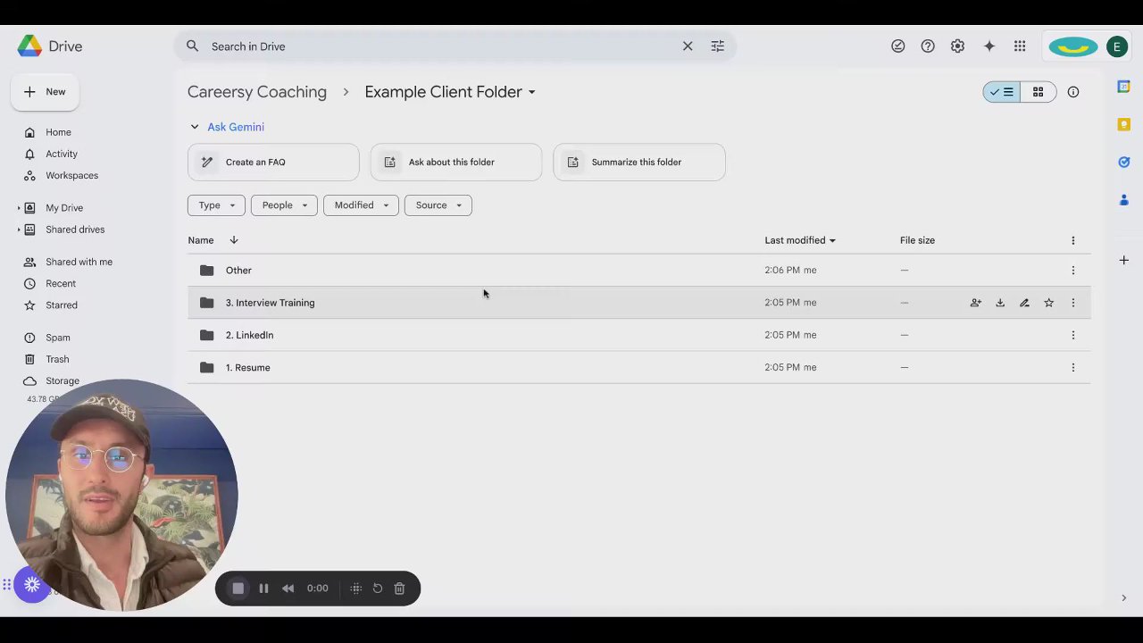The height and width of the screenshot is (643, 1143).
Task: Open the Google apps grid launcher
Action: click(1019, 46)
